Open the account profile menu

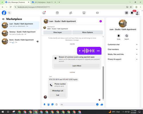pyautogui.click(x=137, y=13)
